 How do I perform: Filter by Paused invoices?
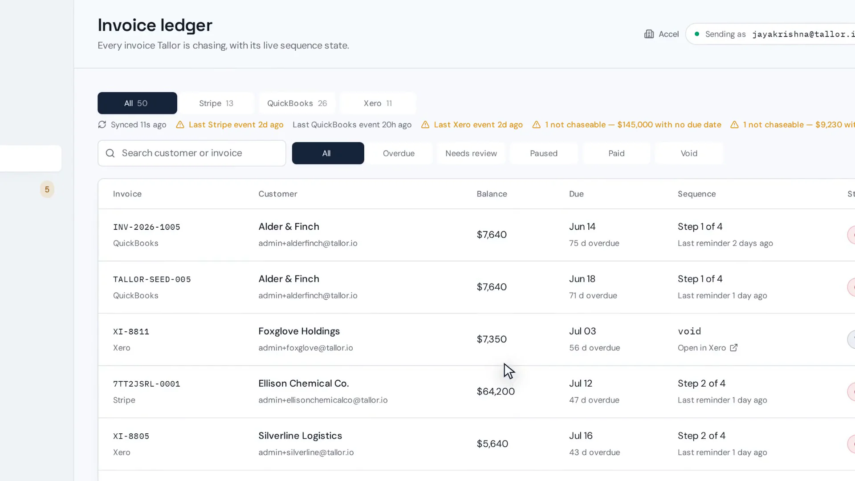(544, 153)
